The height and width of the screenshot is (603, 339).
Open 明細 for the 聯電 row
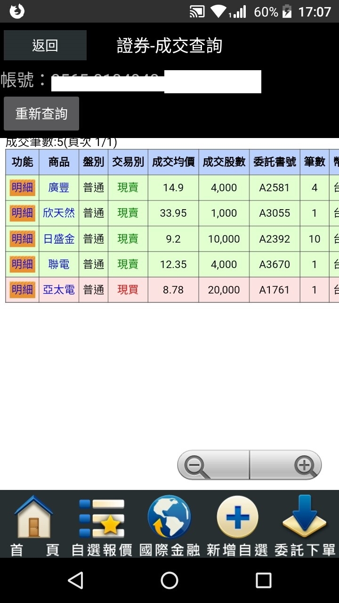[22, 264]
